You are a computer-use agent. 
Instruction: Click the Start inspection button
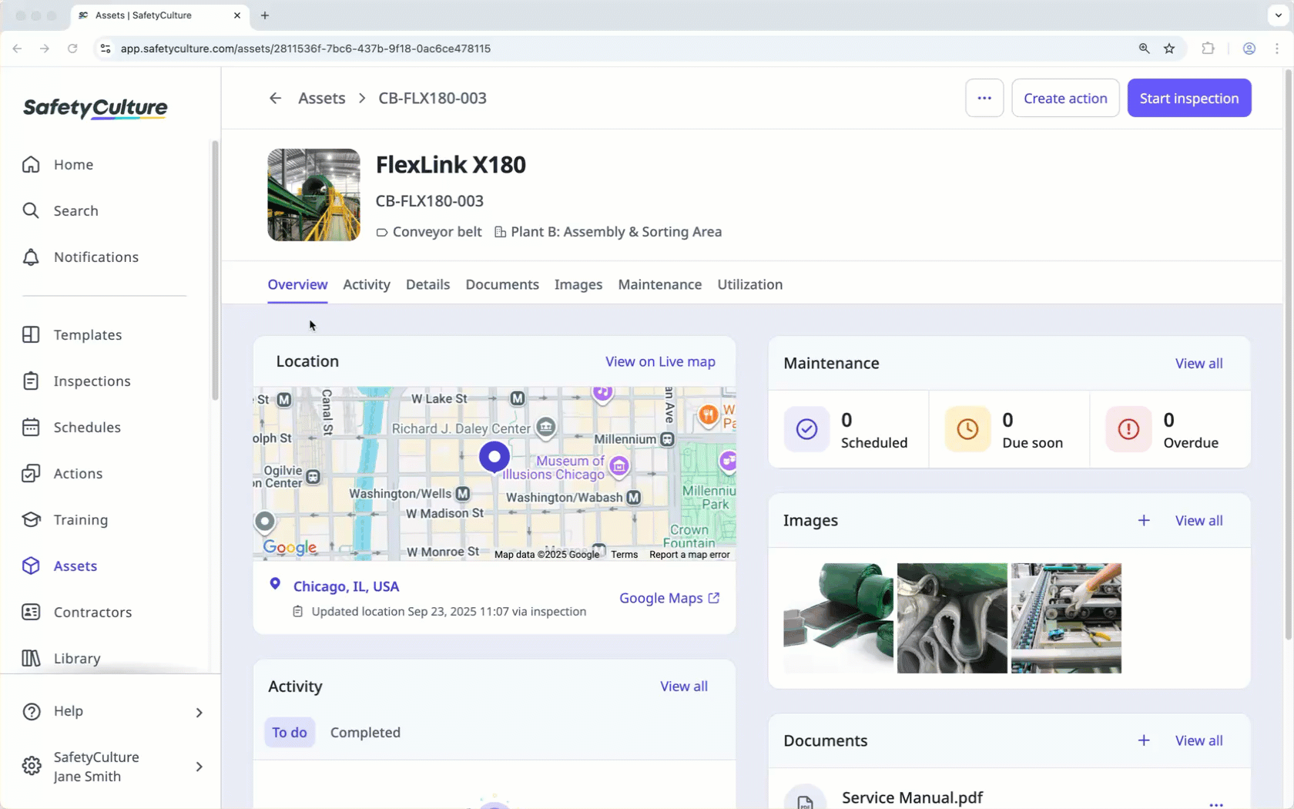(1189, 98)
